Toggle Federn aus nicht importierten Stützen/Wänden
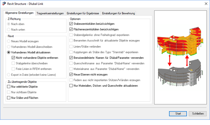This screenshot has width=210, height=125. tap(71, 80)
